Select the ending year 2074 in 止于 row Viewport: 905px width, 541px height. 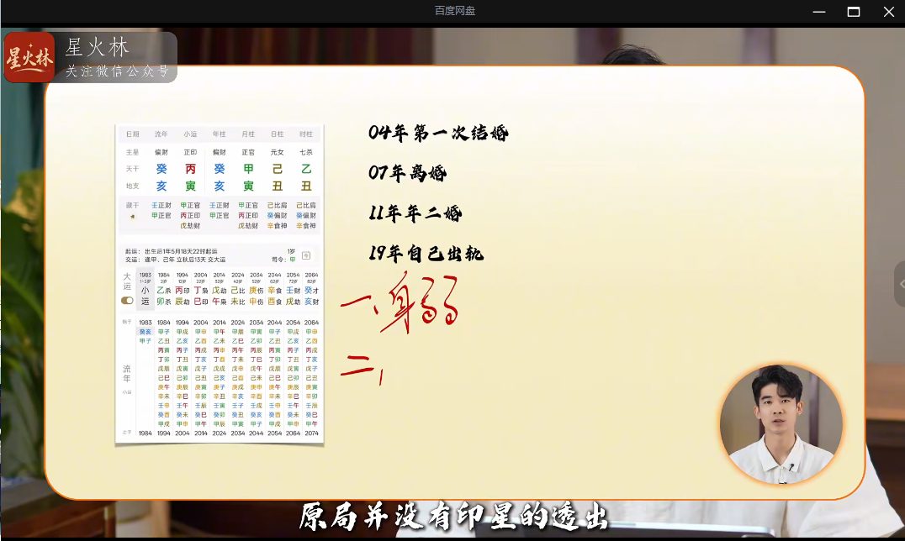coord(312,433)
